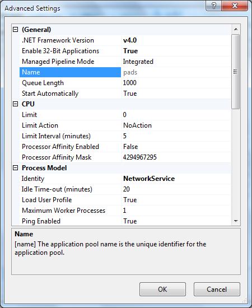The height and width of the screenshot is (308, 252).
Task: Click the v4.0 framework version value
Action: click(130, 40)
